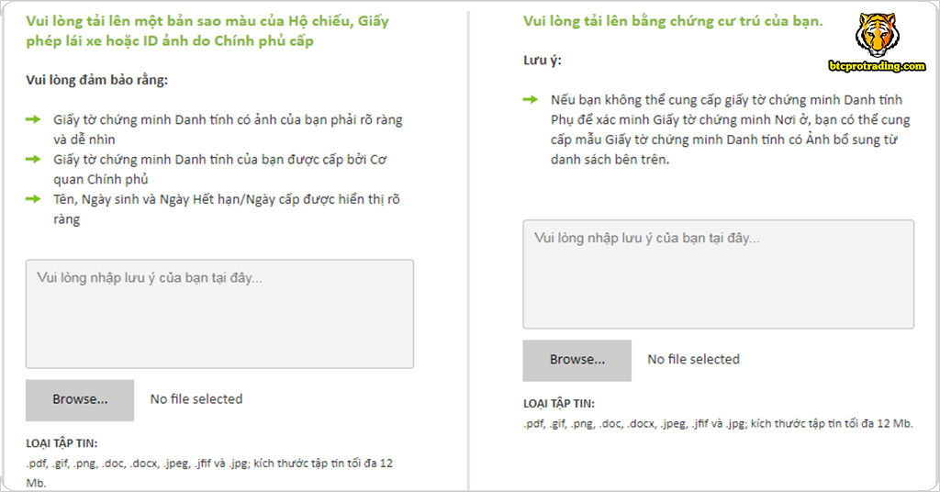Screen dimensions: 940x492
Task: Click the green arrow beside the clear photo ID note
Action: point(33,119)
